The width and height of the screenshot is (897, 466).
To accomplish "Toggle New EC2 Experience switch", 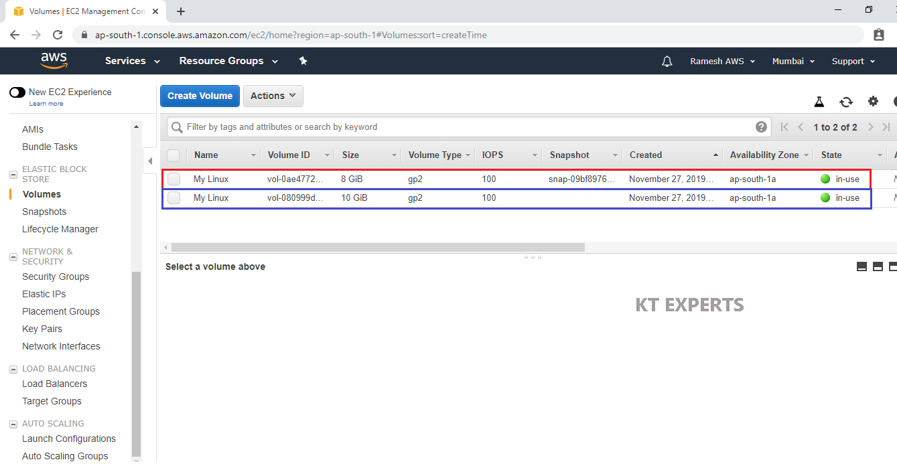I will (17, 92).
